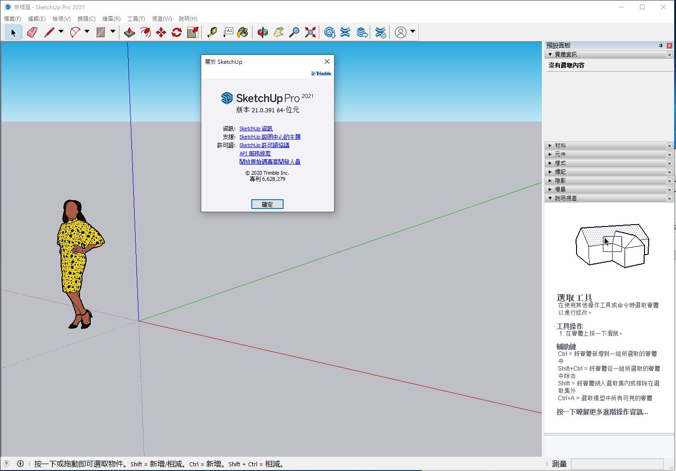The width and height of the screenshot is (676, 471).
Task: Open Extension Manager icon
Action: click(x=380, y=32)
